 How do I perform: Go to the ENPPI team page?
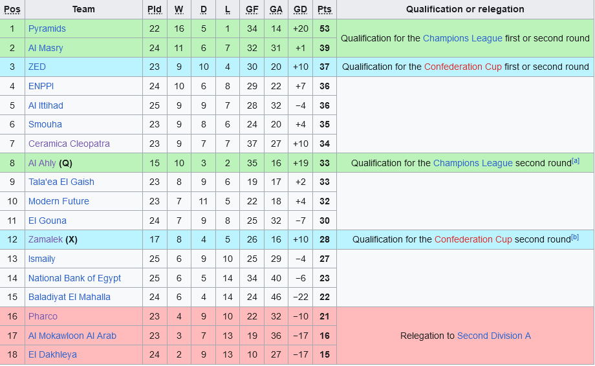(41, 86)
